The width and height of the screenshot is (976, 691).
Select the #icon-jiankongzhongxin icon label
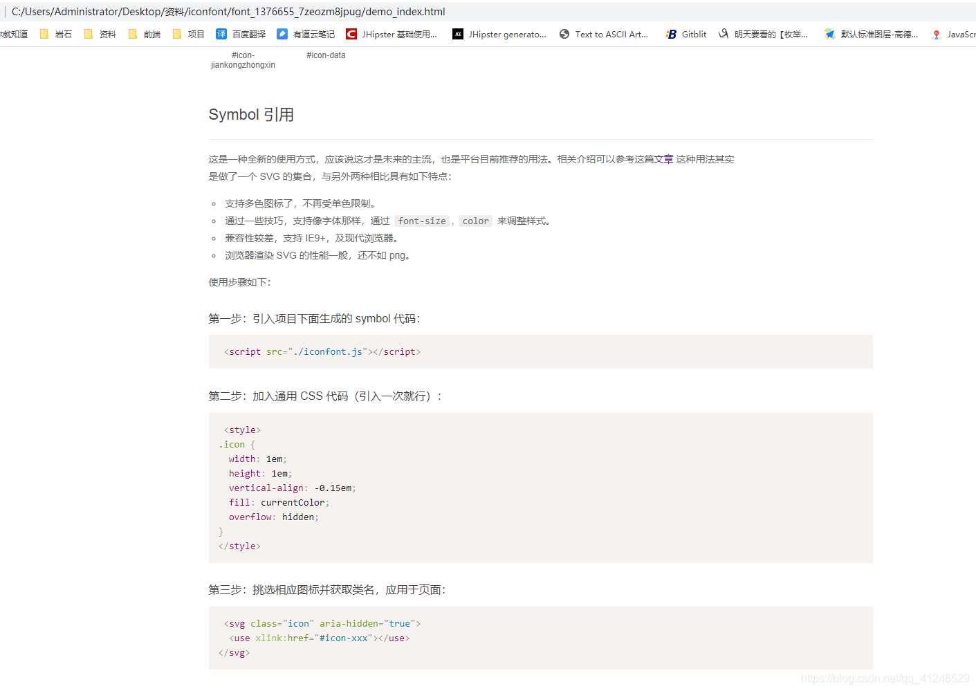(243, 59)
